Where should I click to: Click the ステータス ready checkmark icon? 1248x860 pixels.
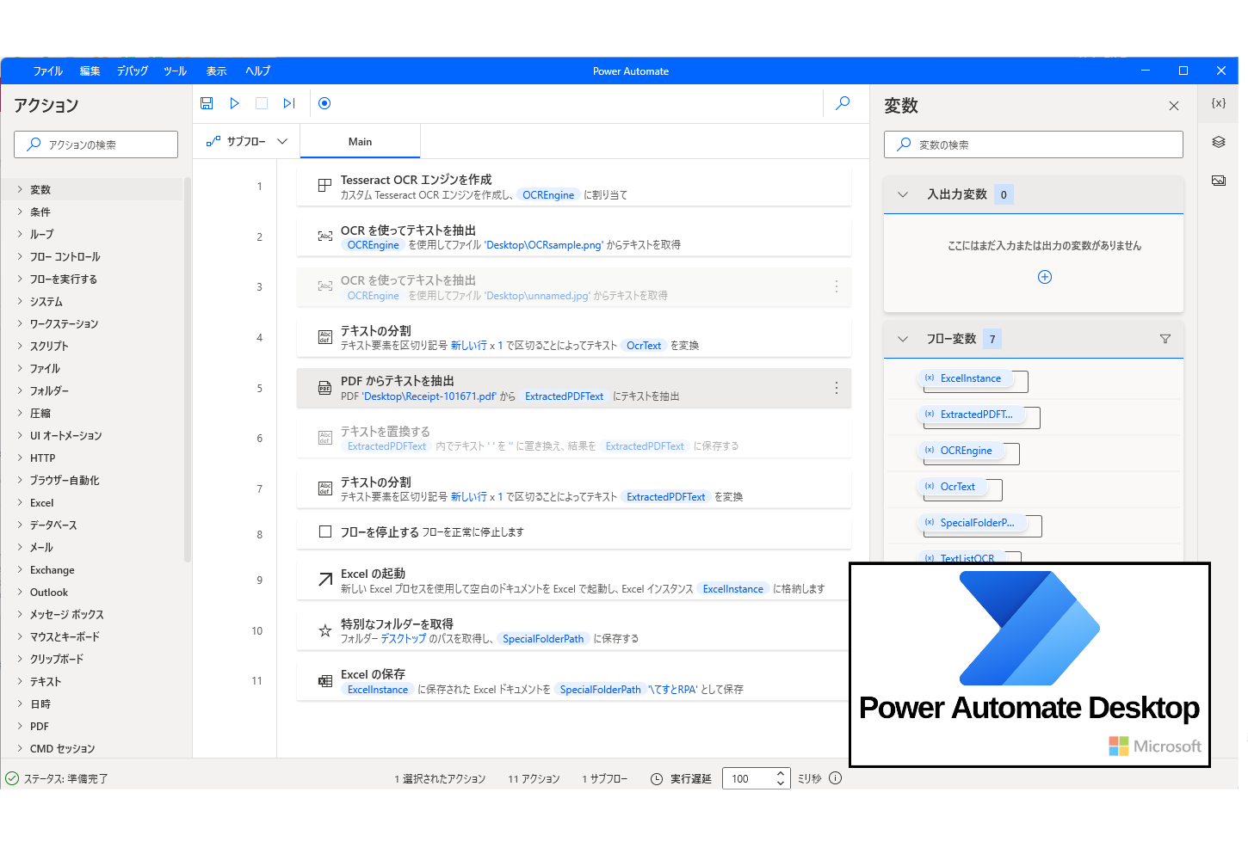12,778
